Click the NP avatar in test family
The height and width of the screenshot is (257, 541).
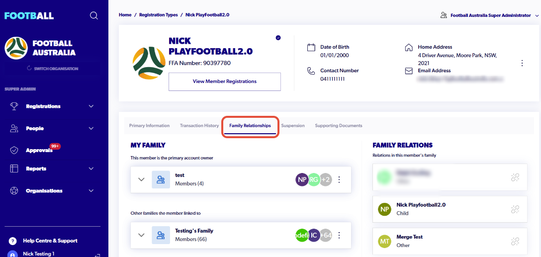point(302,179)
